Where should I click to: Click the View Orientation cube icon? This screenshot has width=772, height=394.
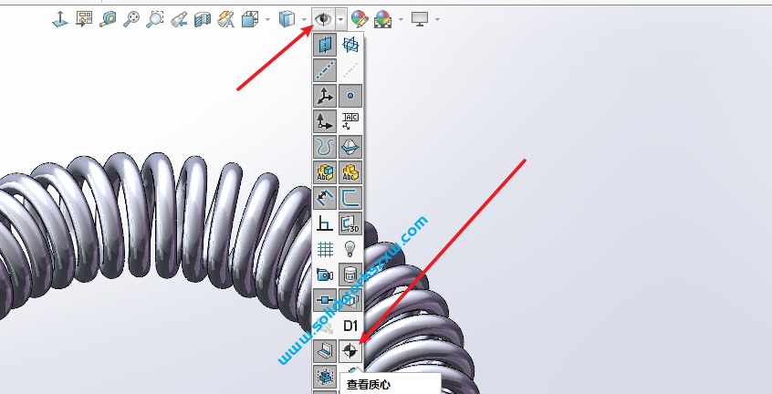(x=250, y=20)
